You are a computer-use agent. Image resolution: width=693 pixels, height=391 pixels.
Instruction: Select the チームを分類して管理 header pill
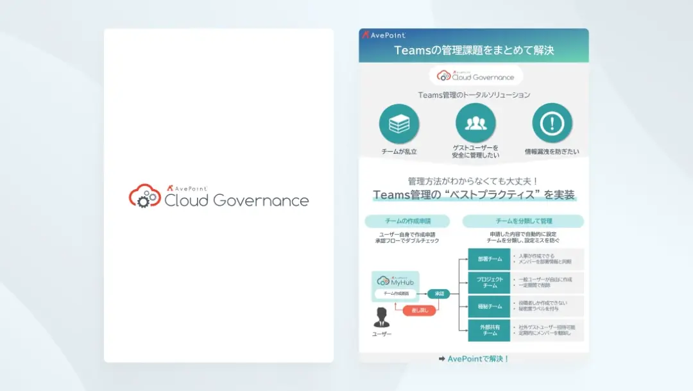[x=524, y=221]
